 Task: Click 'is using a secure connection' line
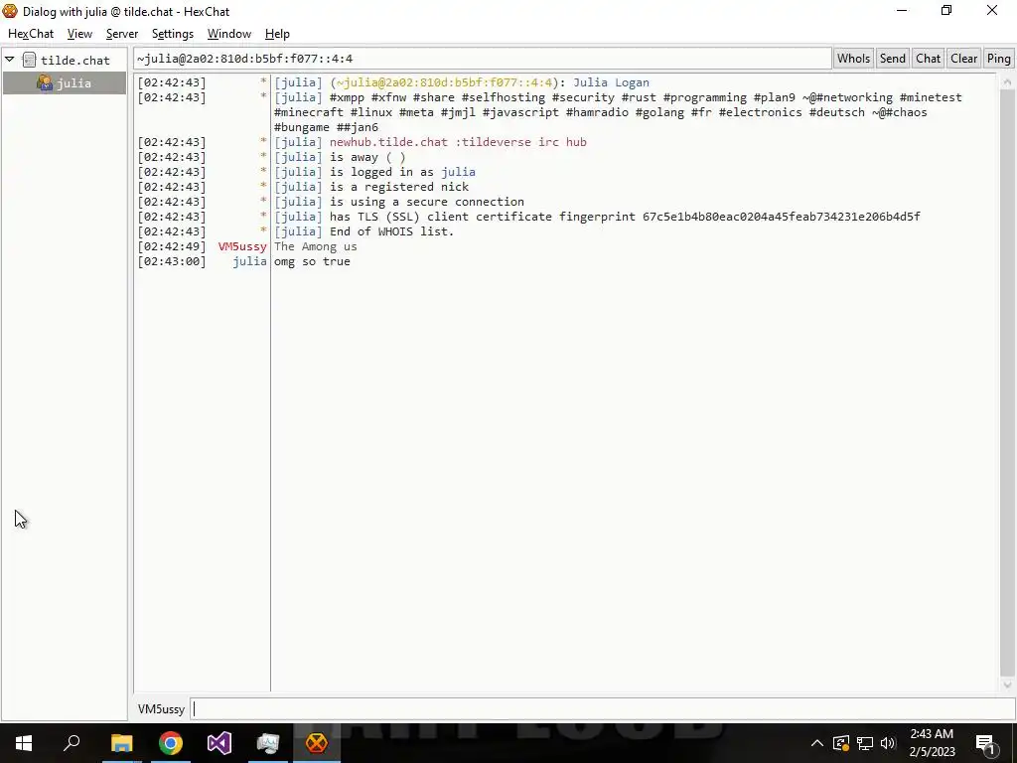[427, 202]
